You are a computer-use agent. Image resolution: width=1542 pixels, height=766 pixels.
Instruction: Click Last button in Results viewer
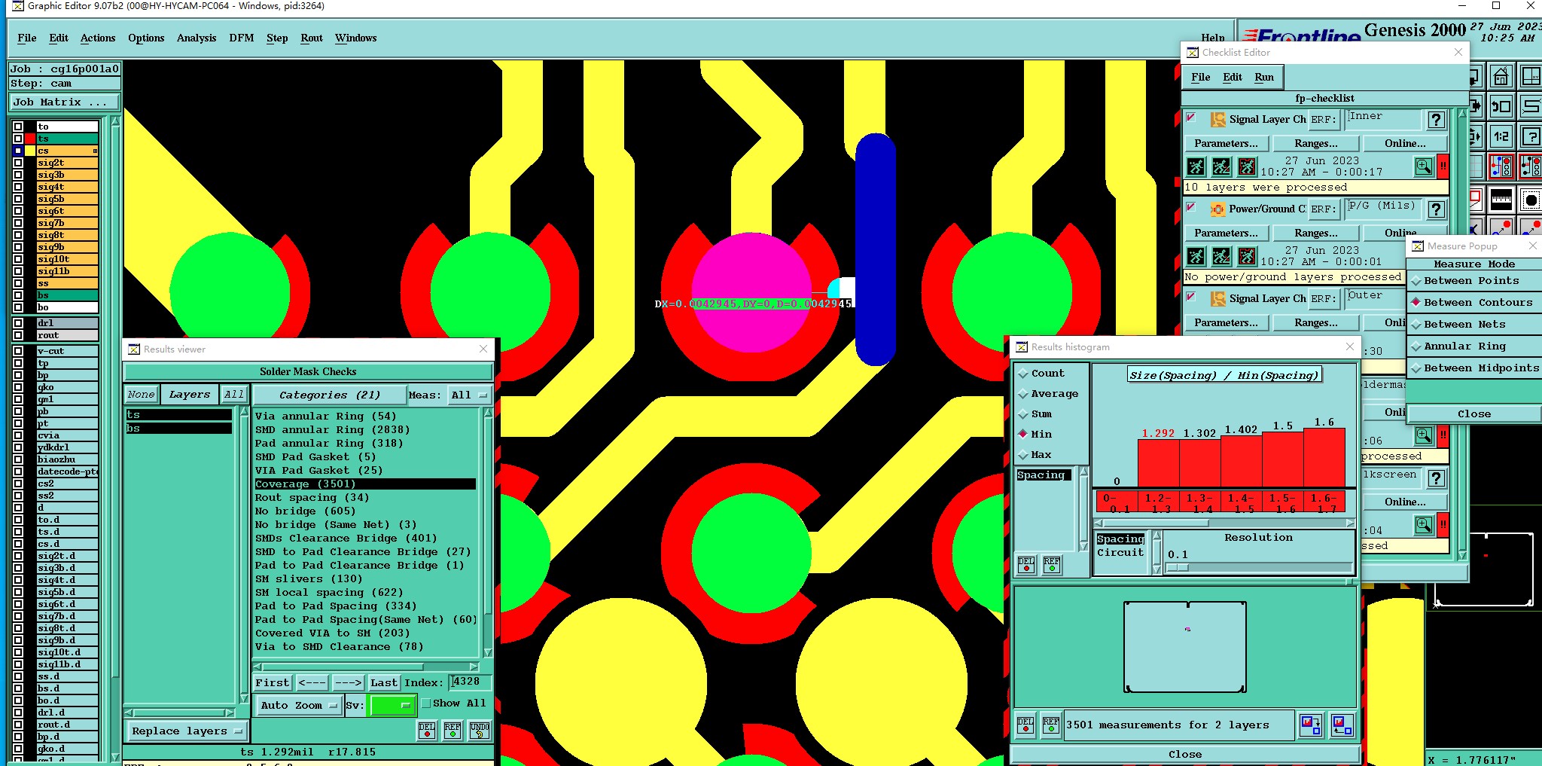pos(383,683)
